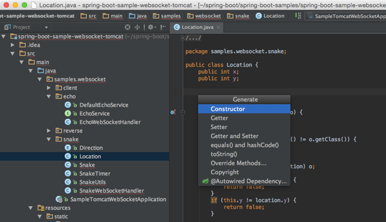
Task: Click the package samples.websocket.snake statement
Action: (236, 51)
